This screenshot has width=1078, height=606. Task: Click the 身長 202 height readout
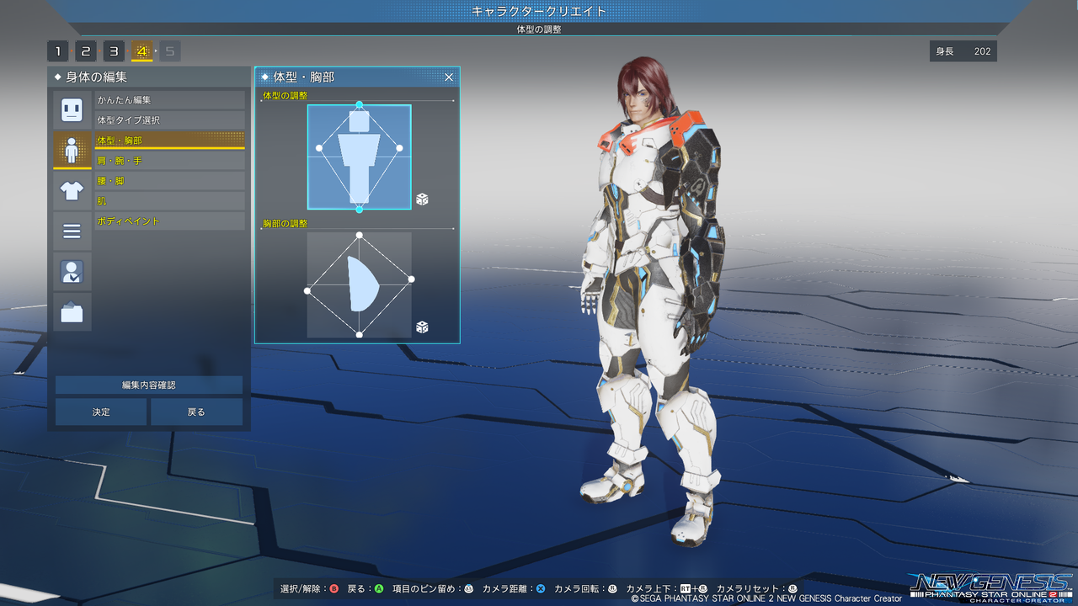963,51
